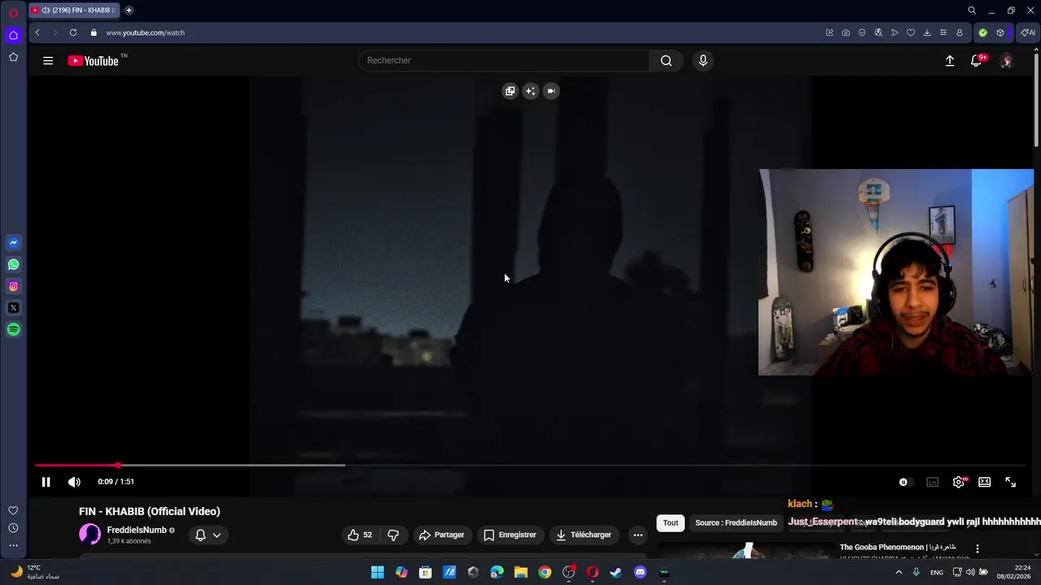This screenshot has height=585, width=1041.
Task: Open Messenger in the Opera sidebar
Action: (13, 242)
